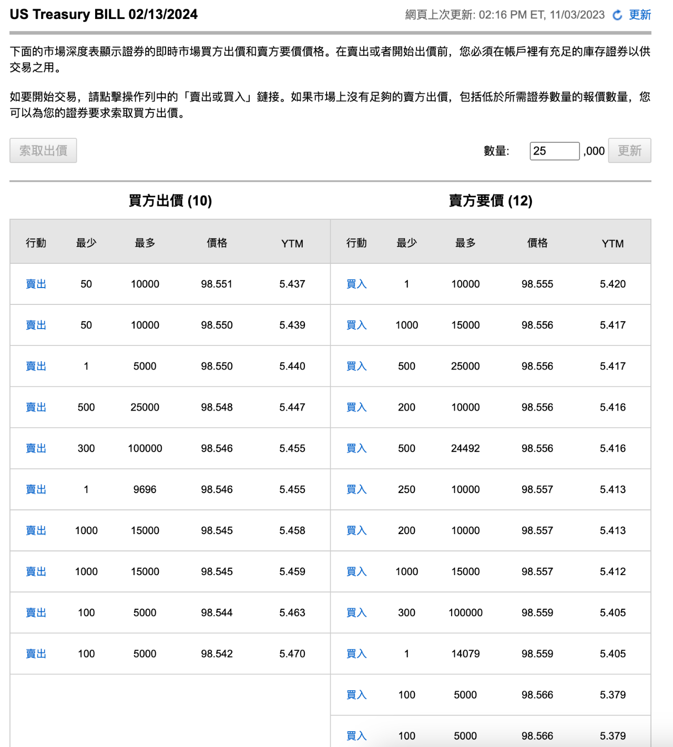673x747 pixels.
Task: Click 賣出 on bid with YTM 5.470
Action: point(35,653)
